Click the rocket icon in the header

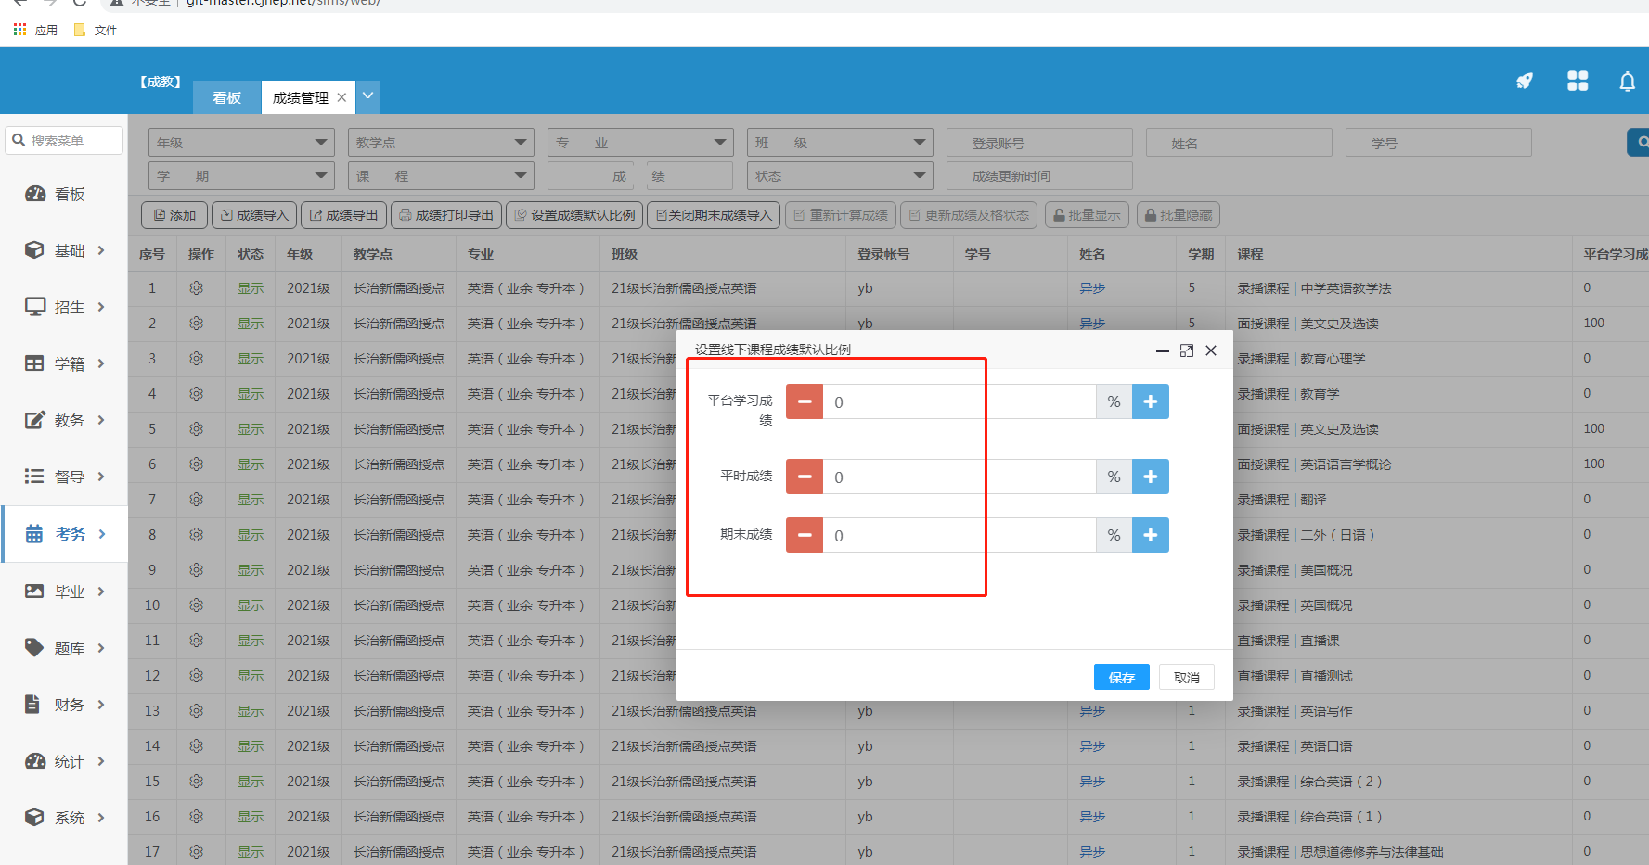tap(1524, 82)
